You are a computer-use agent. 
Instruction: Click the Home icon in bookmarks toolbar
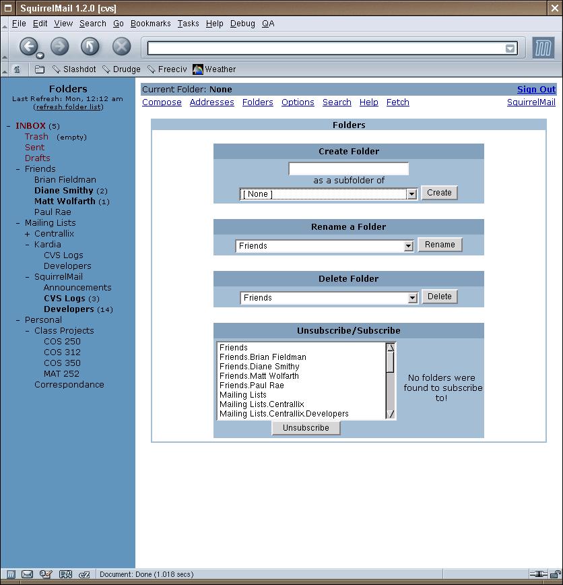(17, 69)
